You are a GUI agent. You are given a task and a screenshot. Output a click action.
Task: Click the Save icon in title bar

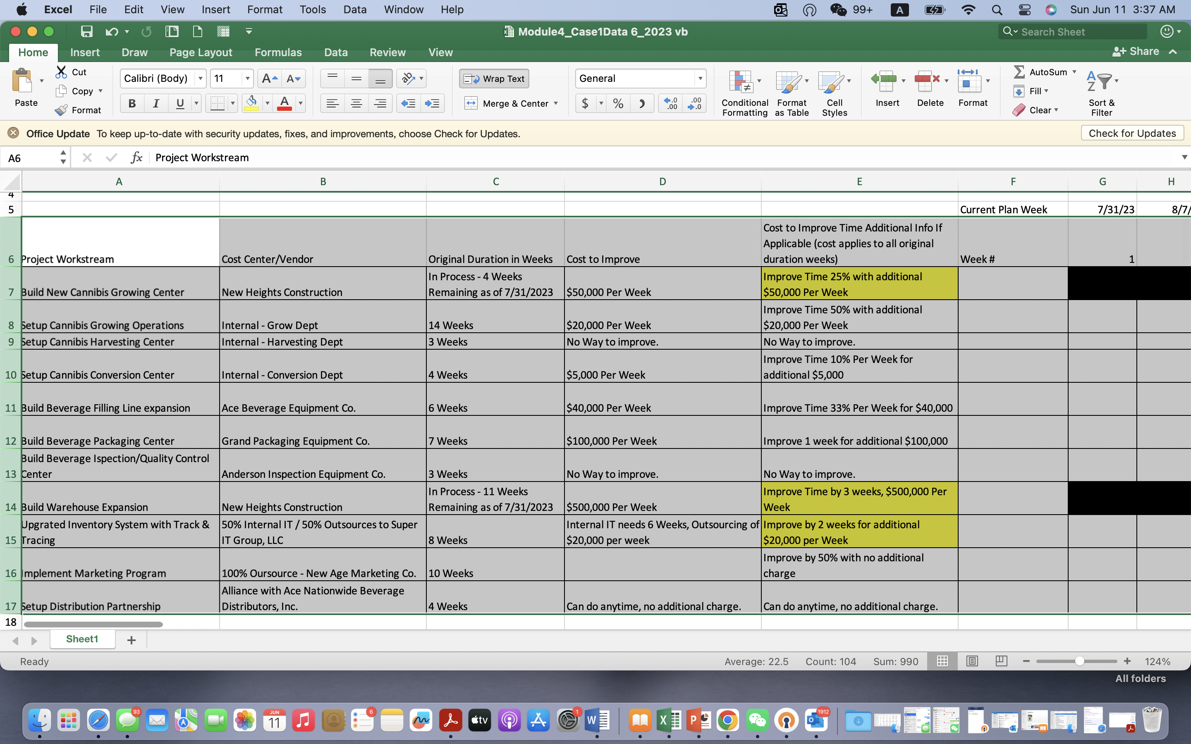pyautogui.click(x=86, y=32)
